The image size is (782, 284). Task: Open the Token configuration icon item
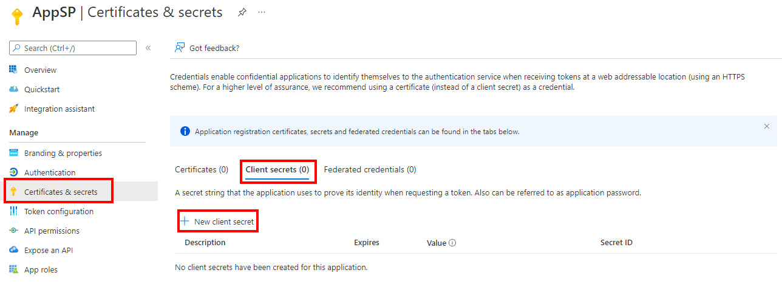[13, 211]
